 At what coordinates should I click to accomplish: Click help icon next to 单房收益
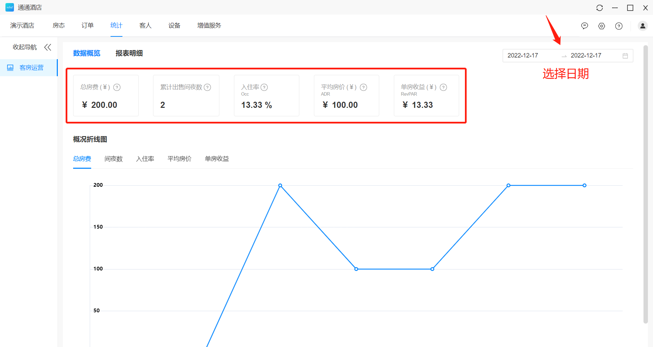[x=443, y=87]
